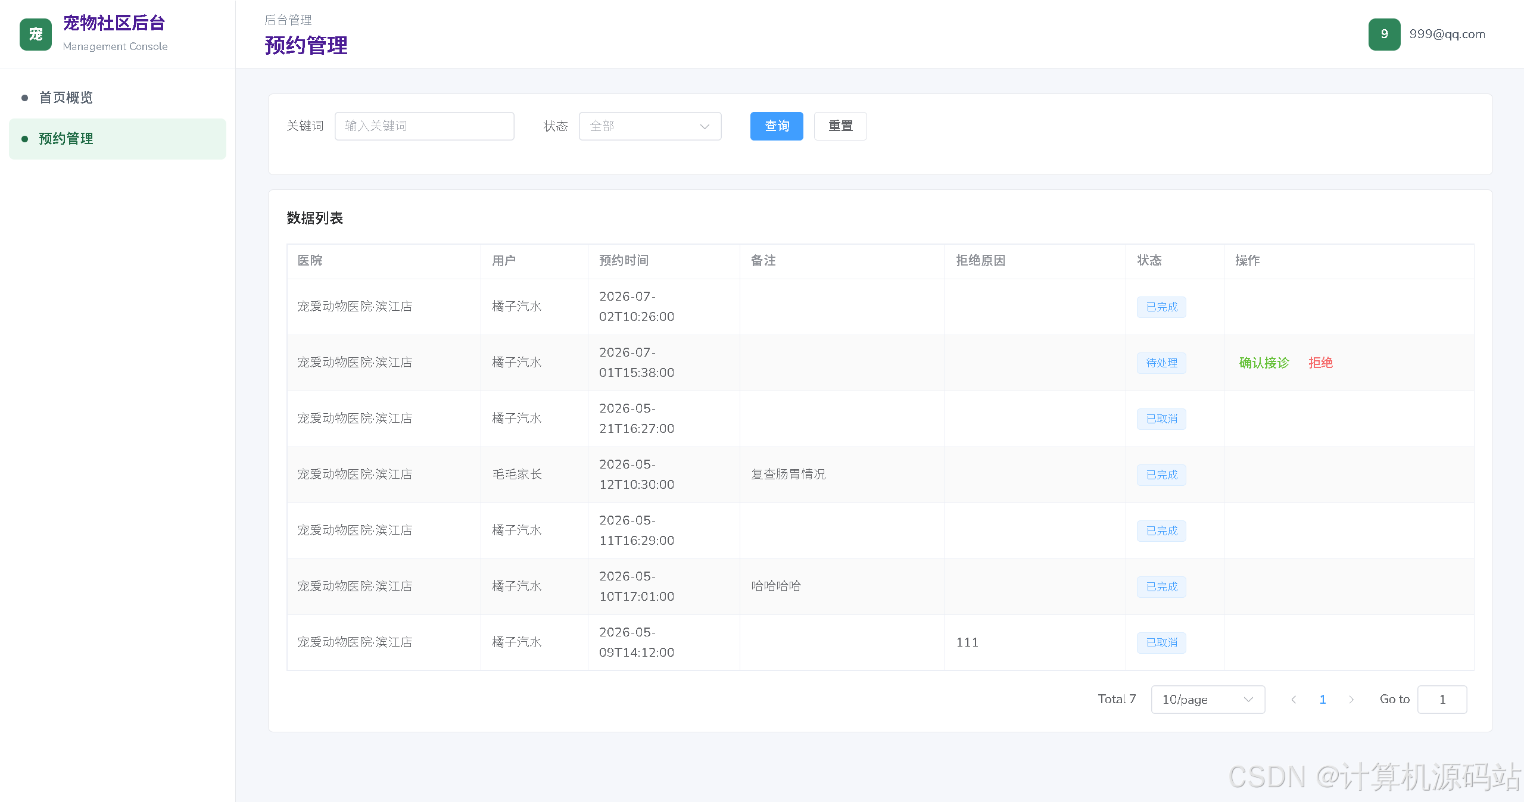The image size is (1524, 802).
Task: Select page number 1 in pagination
Action: tap(1323, 700)
